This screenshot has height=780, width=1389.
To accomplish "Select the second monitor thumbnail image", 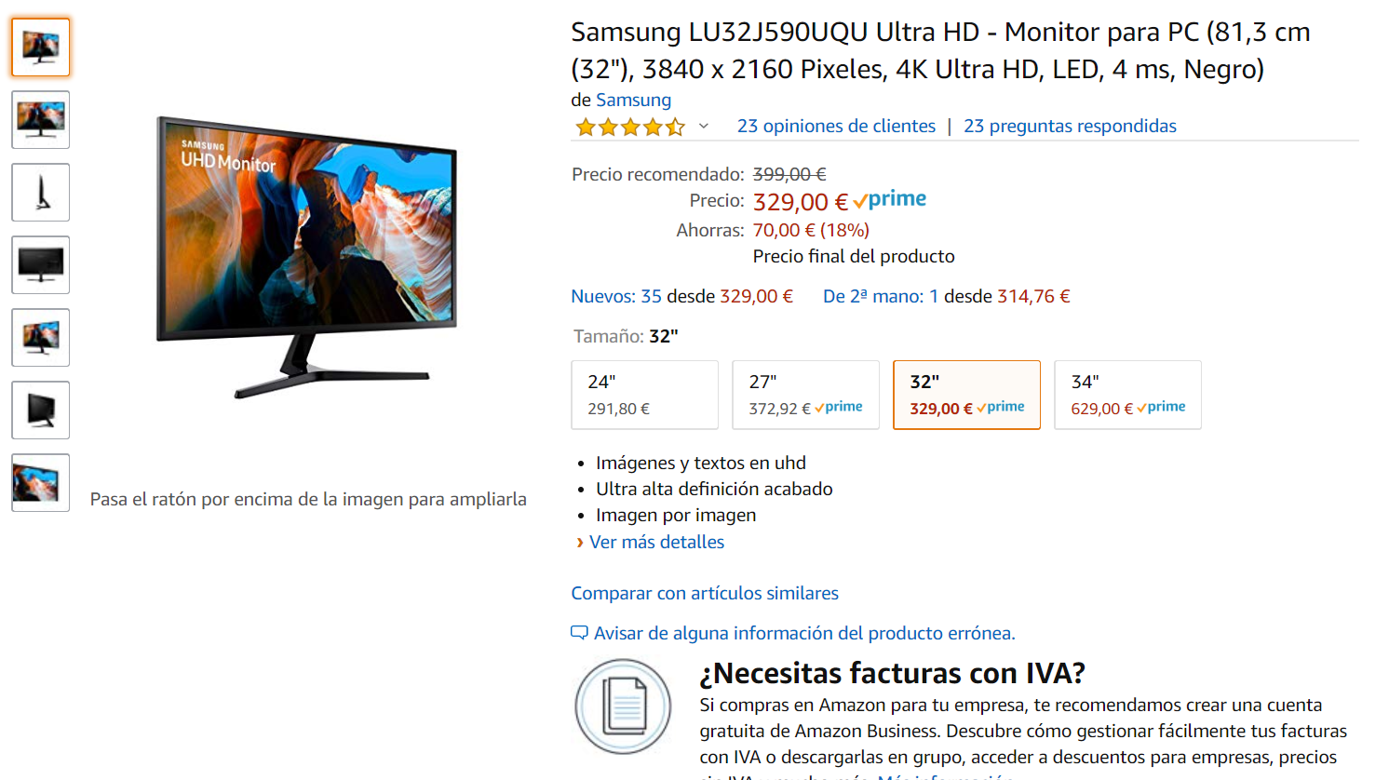I will pyautogui.click(x=41, y=120).
